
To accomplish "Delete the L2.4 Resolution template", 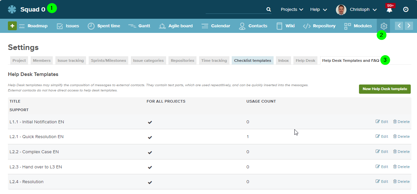I will (401, 182).
